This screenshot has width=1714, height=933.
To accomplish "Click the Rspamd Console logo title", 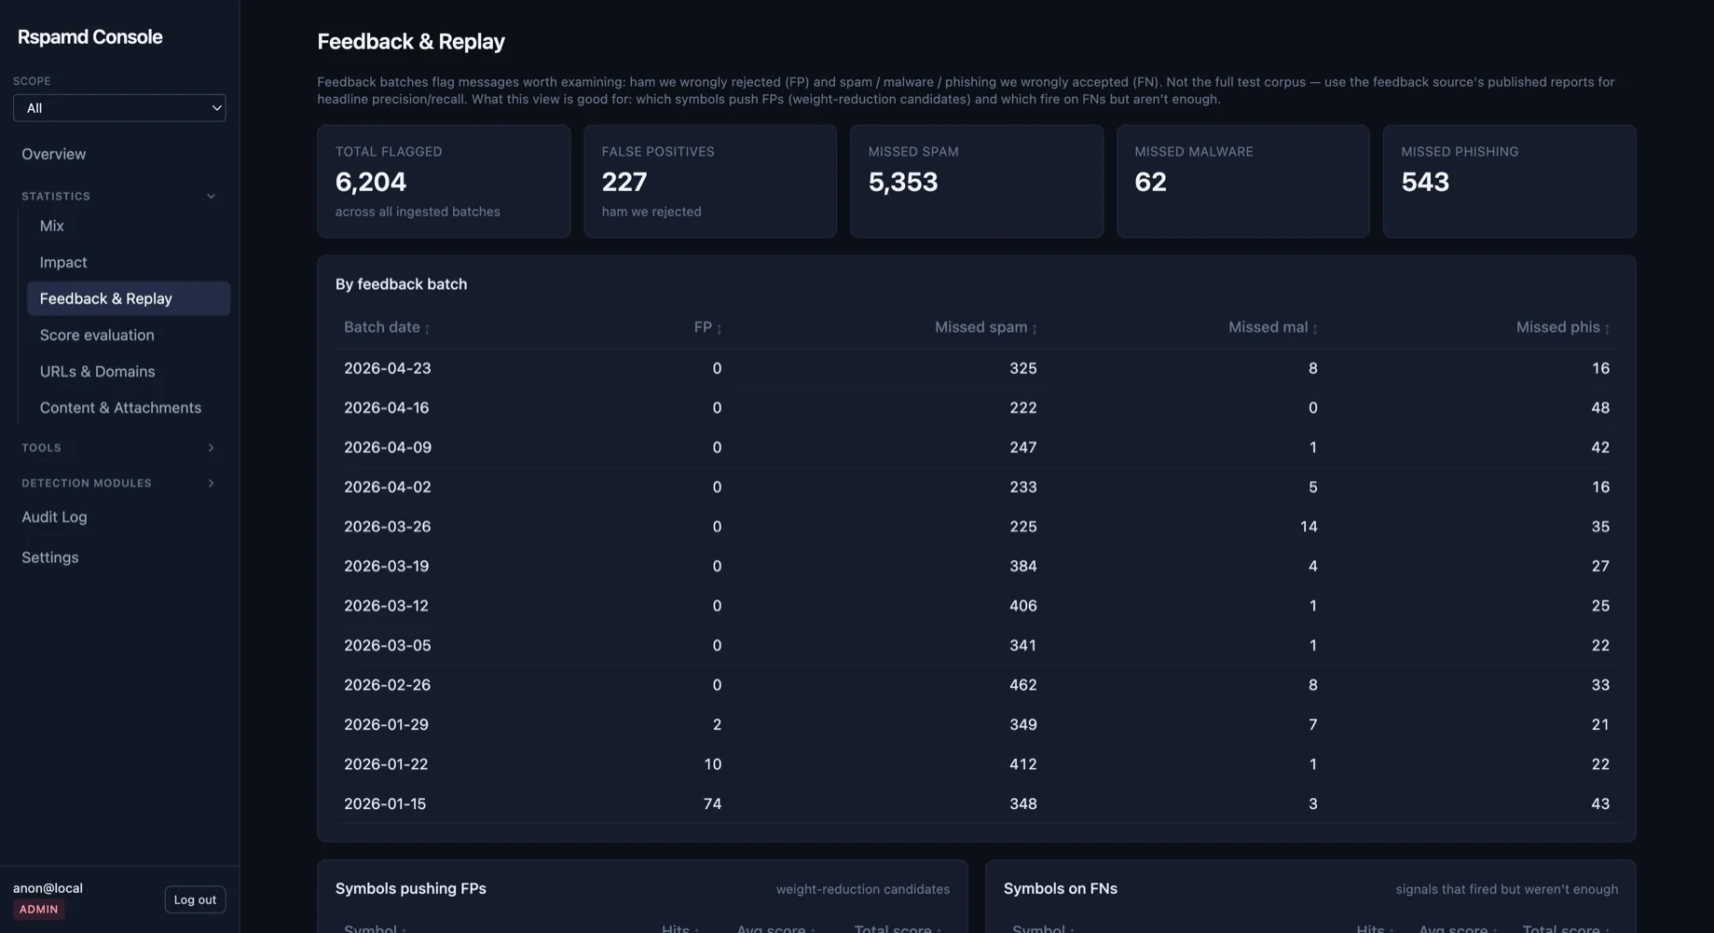I will click(89, 37).
